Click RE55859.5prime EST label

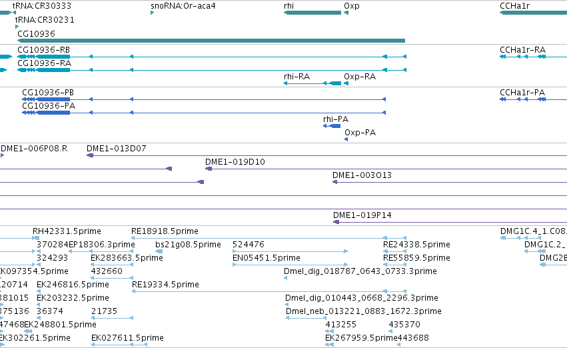click(x=416, y=257)
